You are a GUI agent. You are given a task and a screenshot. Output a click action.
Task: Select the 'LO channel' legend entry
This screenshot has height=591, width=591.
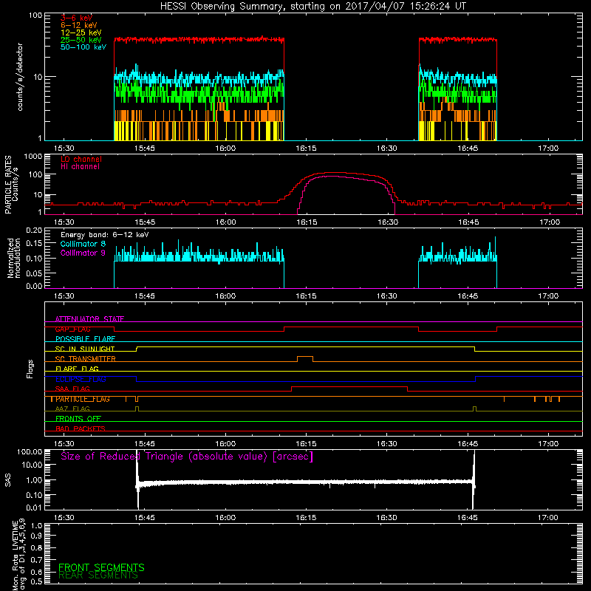(x=81, y=159)
